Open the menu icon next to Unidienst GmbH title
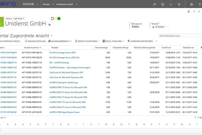Screen dimensions: 202x135 click(x=49, y=24)
